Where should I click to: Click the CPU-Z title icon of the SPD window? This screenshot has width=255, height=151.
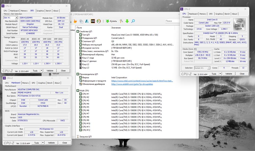3,6
